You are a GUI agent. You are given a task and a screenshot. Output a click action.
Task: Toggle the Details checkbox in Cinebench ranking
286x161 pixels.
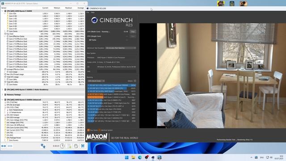tap(135, 81)
